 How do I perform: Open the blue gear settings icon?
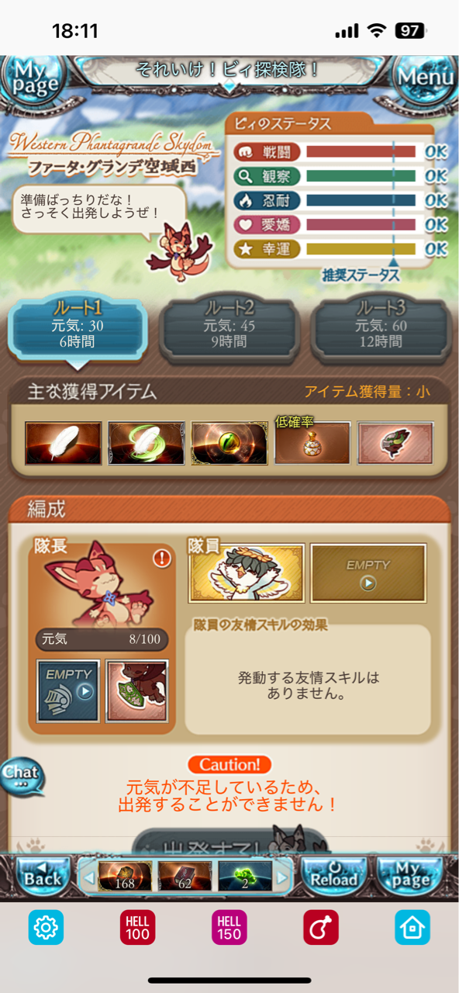point(46,926)
